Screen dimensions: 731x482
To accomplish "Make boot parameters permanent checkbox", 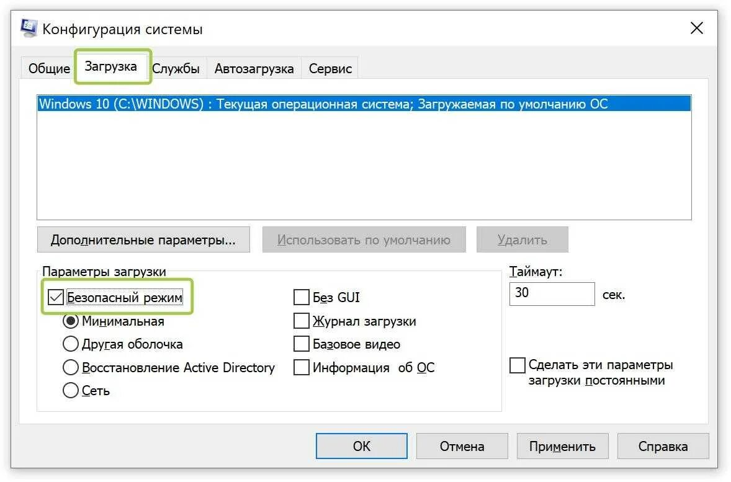I will [x=518, y=365].
